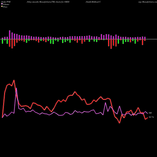
Task: Click the Price legend color swatch
Action: pyautogui.click(x=2, y=7)
